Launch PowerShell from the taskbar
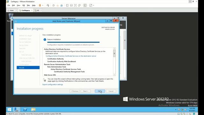204x115 pixels. tap(25, 110)
